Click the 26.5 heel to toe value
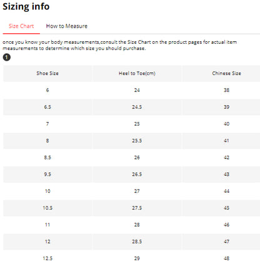260x274 pixels. tap(137, 175)
